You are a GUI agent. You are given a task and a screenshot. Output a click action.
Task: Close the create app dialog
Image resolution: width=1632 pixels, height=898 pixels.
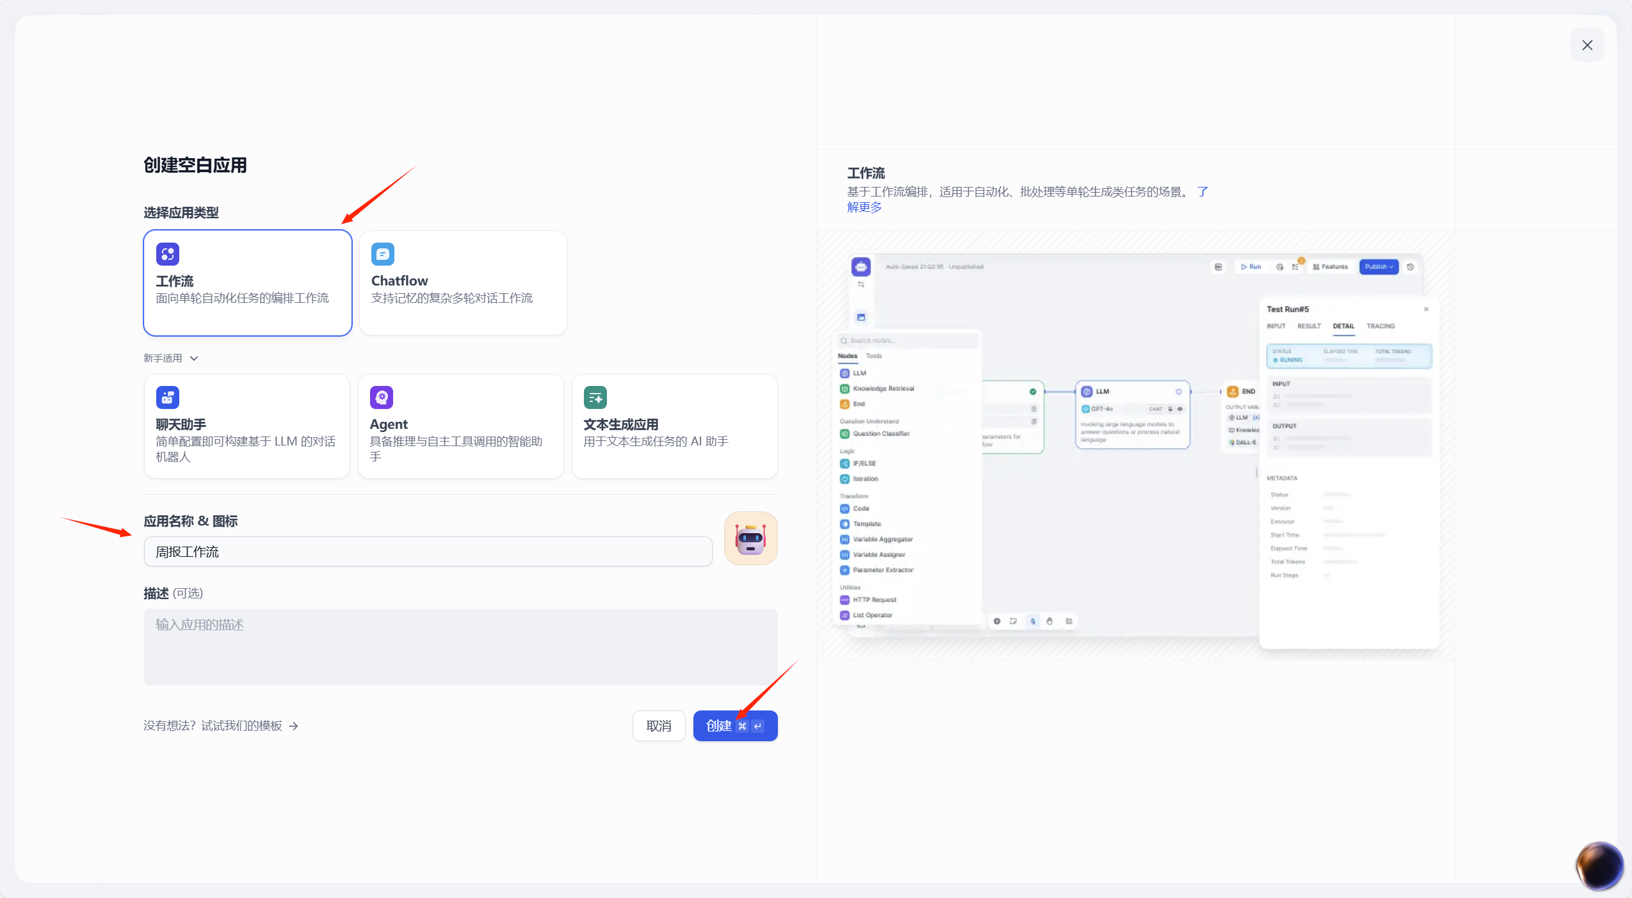pos(1587,45)
